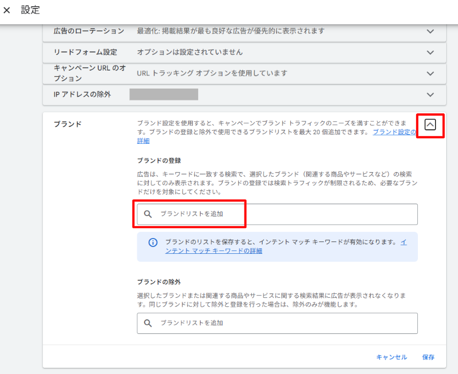The height and width of the screenshot is (374, 458).
Task: Expand the 広告のローテーション row chevron
Action: point(430,32)
